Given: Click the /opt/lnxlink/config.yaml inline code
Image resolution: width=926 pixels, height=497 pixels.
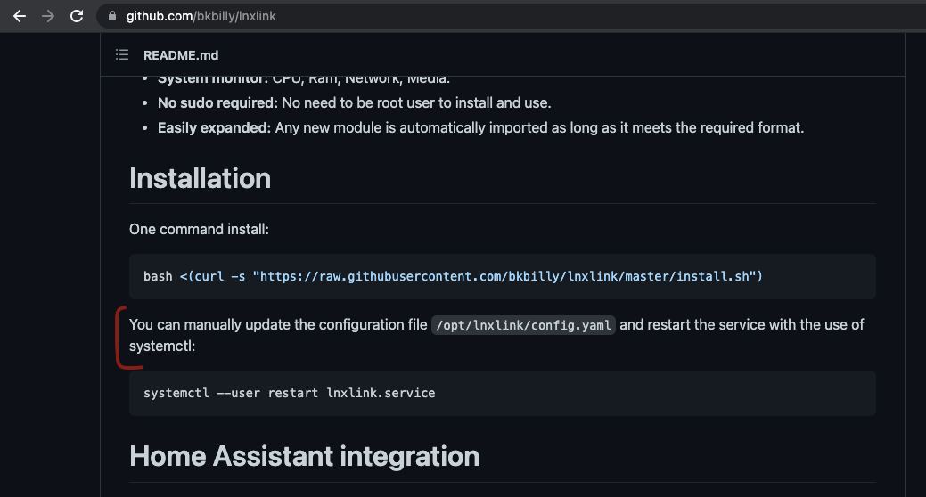Looking at the screenshot, I should click(523, 325).
